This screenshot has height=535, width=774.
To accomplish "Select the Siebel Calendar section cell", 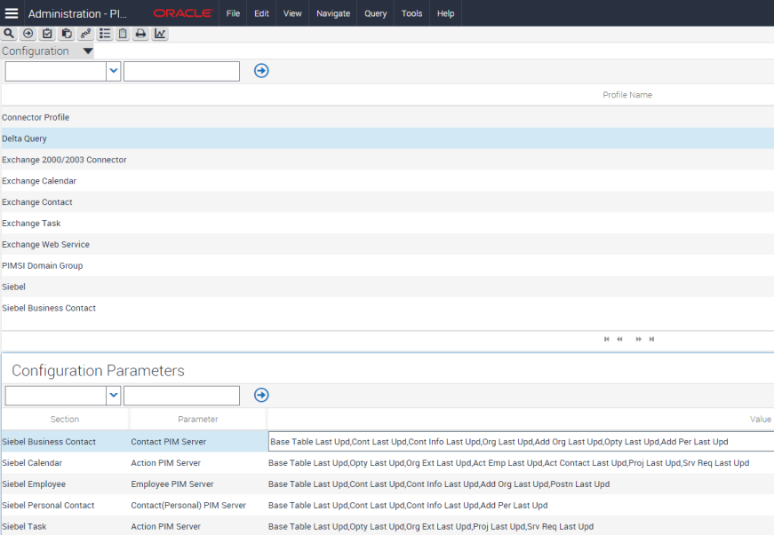I will click(x=65, y=462).
